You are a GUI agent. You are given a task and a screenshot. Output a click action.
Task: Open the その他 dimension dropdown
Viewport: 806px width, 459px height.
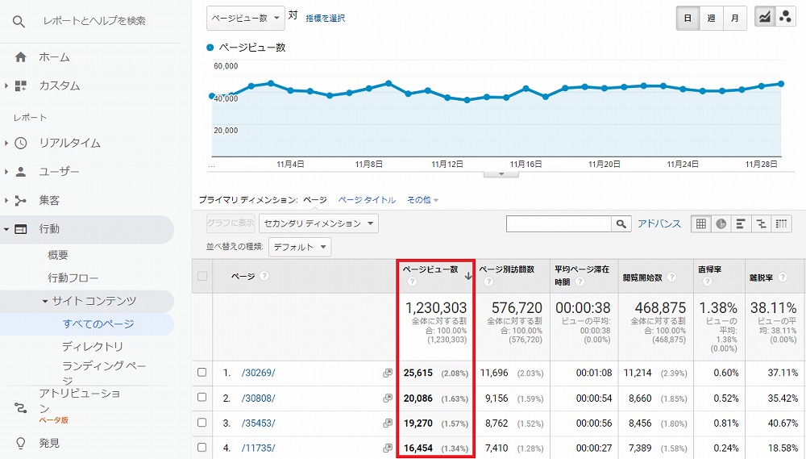point(422,200)
